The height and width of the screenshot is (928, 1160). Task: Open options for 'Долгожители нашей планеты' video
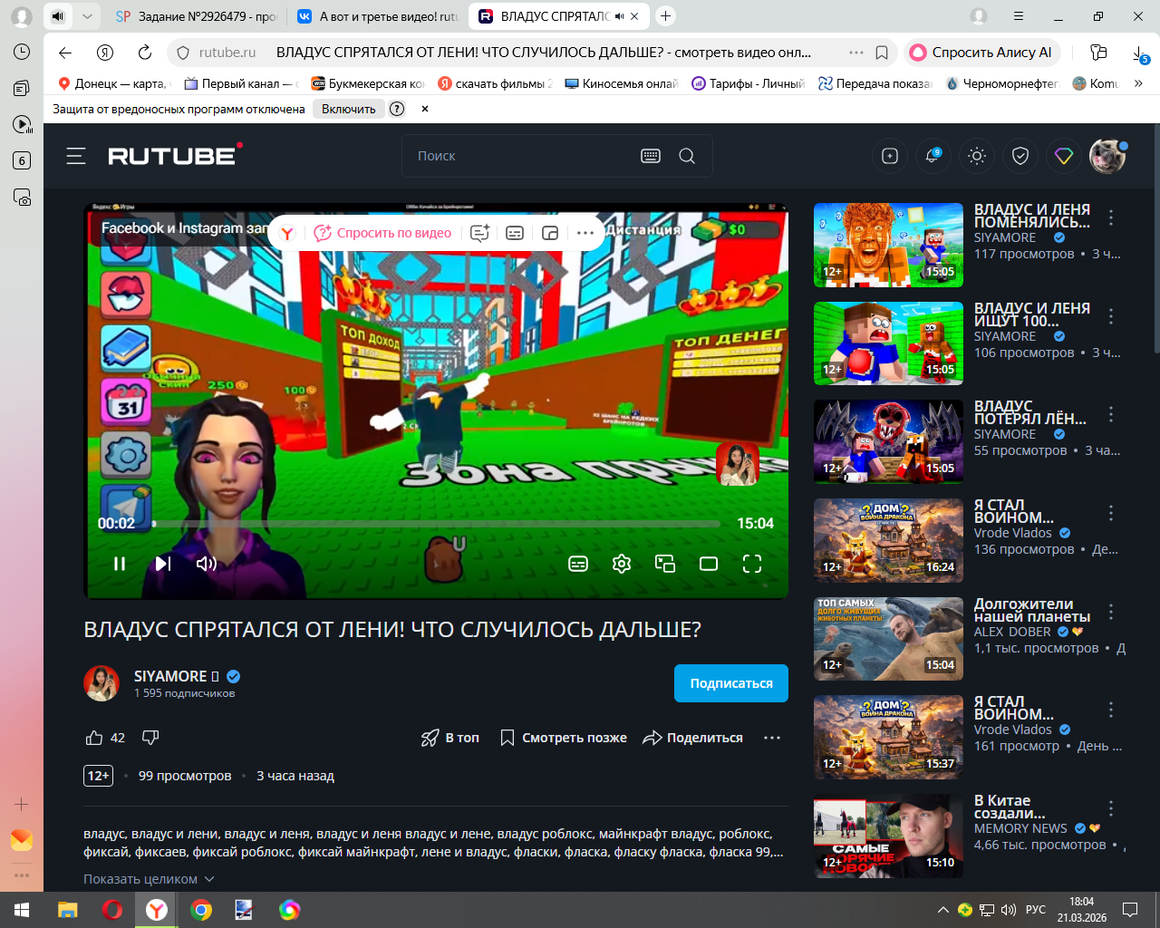(x=1111, y=612)
